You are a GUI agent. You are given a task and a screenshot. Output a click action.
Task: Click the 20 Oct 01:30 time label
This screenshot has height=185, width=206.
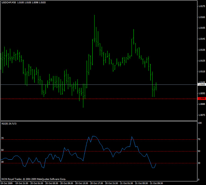pyautogui.click(x=37, y=183)
